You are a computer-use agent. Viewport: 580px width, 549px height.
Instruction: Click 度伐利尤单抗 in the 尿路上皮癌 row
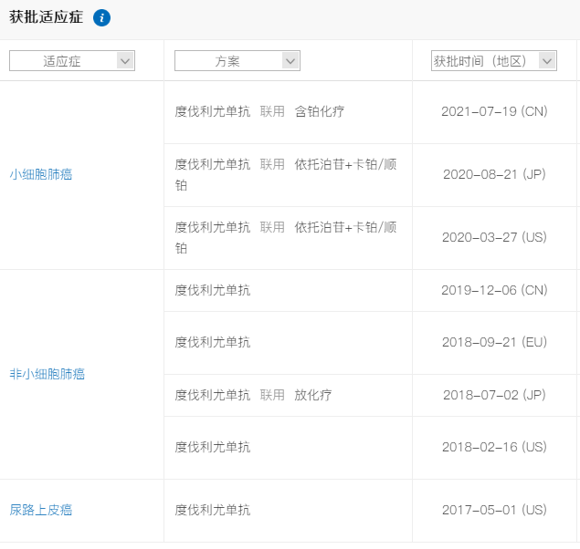(x=212, y=510)
